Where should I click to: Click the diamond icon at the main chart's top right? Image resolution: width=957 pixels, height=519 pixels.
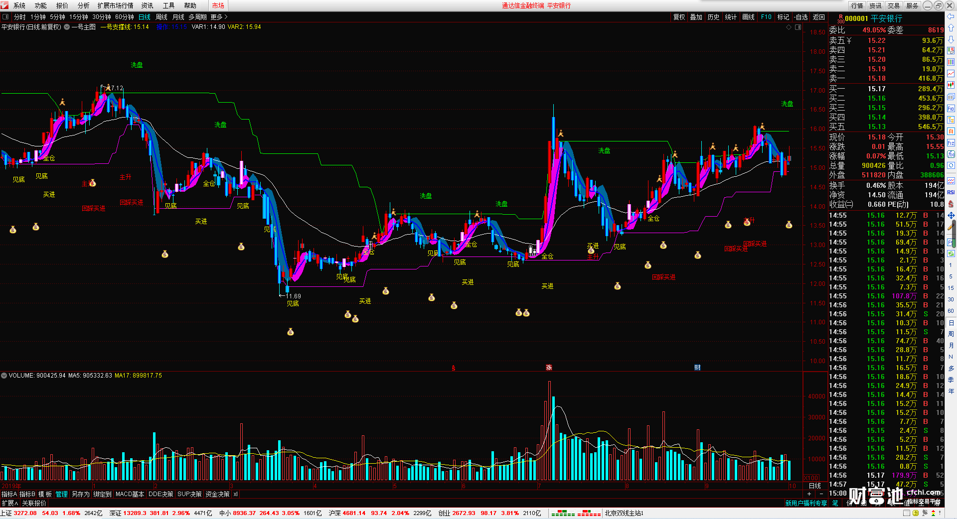pyautogui.click(x=789, y=27)
